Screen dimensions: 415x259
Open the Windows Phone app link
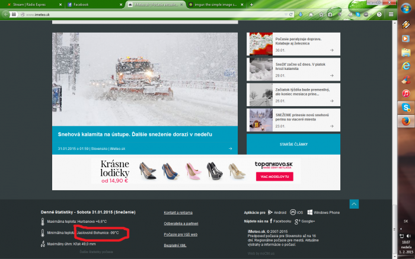[324, 212]
